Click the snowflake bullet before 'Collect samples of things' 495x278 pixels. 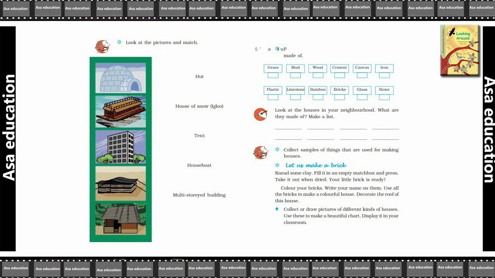point(277,150)
